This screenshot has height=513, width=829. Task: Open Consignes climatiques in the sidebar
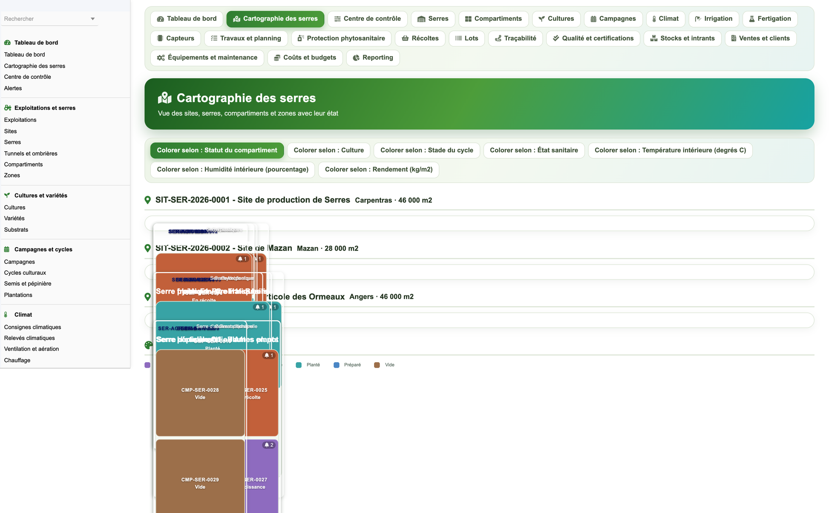(32, 327)
